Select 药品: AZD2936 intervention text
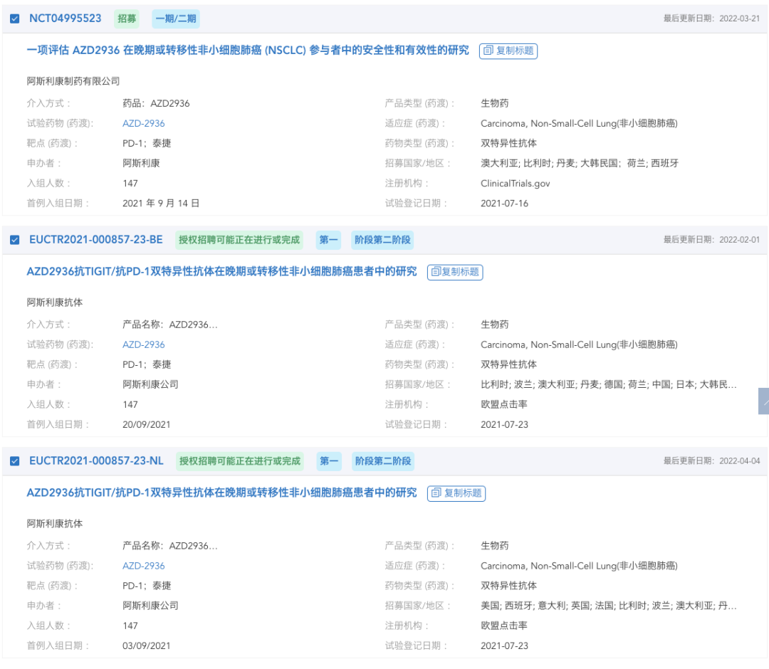 click(156, 103)
